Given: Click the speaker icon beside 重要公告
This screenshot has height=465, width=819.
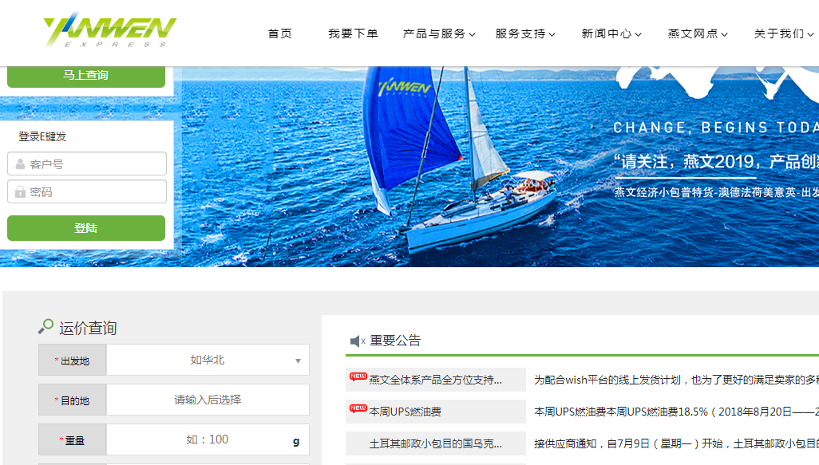Looking at the screenshot, I should pyautogui.click(x=358, y=341).
